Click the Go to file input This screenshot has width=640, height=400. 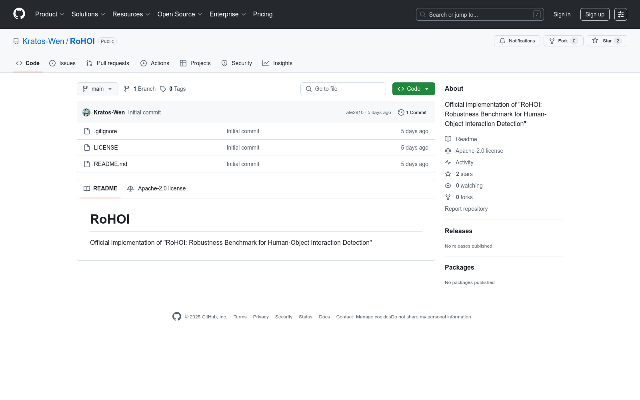343,89
